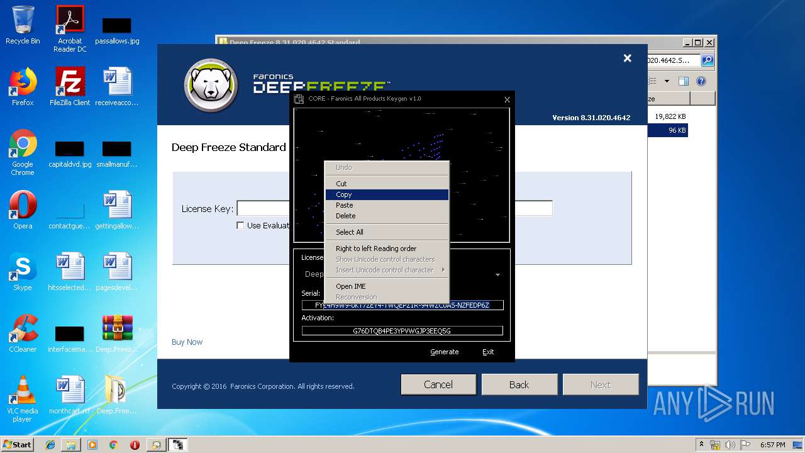Screen dimensions: 805x453
Task: Click the Generate button
Action: click(445, 352)
